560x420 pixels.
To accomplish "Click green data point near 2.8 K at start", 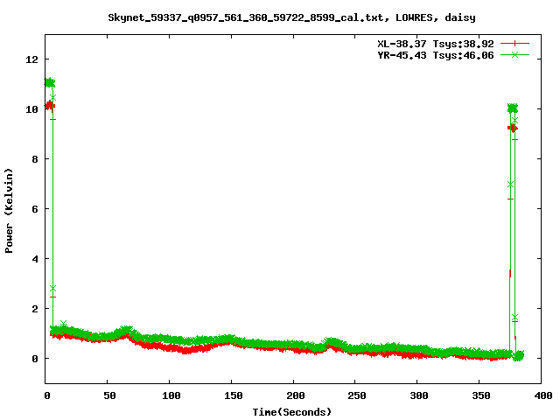I will (x=52, y=288).
